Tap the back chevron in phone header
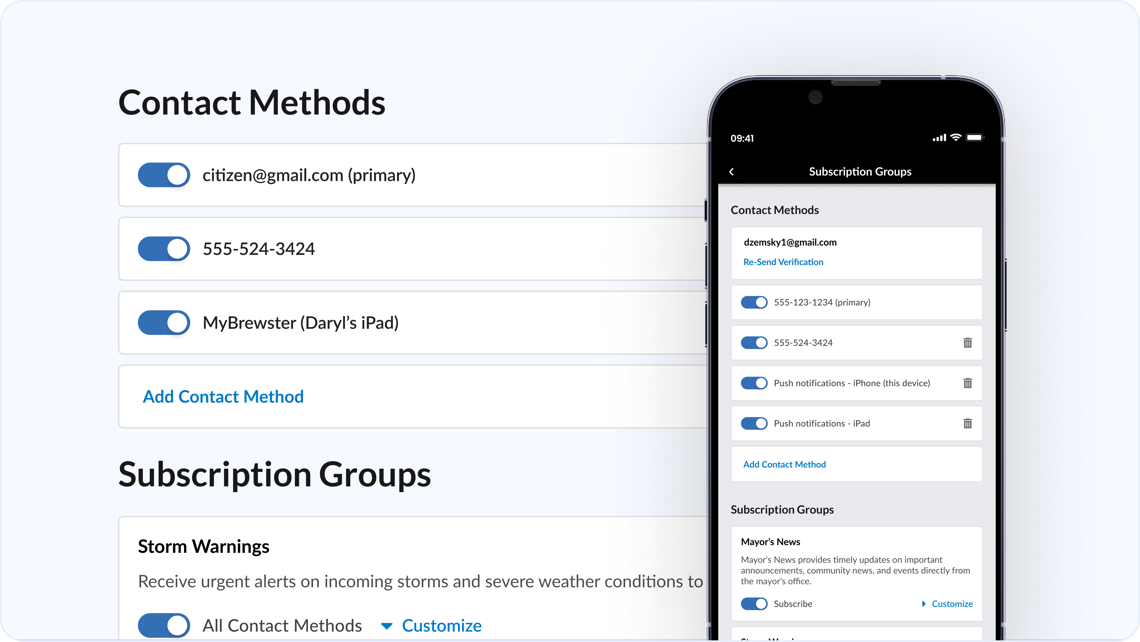Viewport: 1140px width, 642px height. coord(732,172)
